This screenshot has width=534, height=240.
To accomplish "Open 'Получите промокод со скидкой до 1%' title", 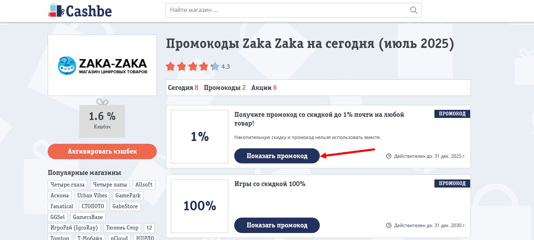I will click(319, 119).
